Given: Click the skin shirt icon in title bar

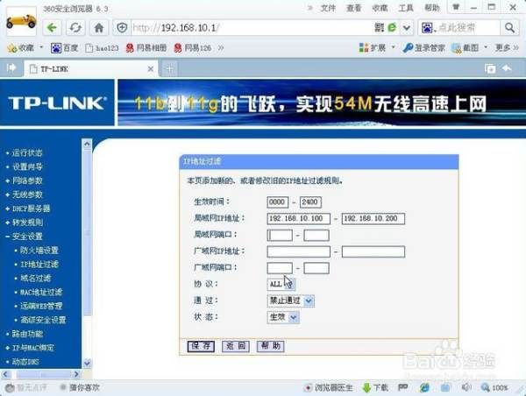Looking at the screenshot, I should [456, 7].
